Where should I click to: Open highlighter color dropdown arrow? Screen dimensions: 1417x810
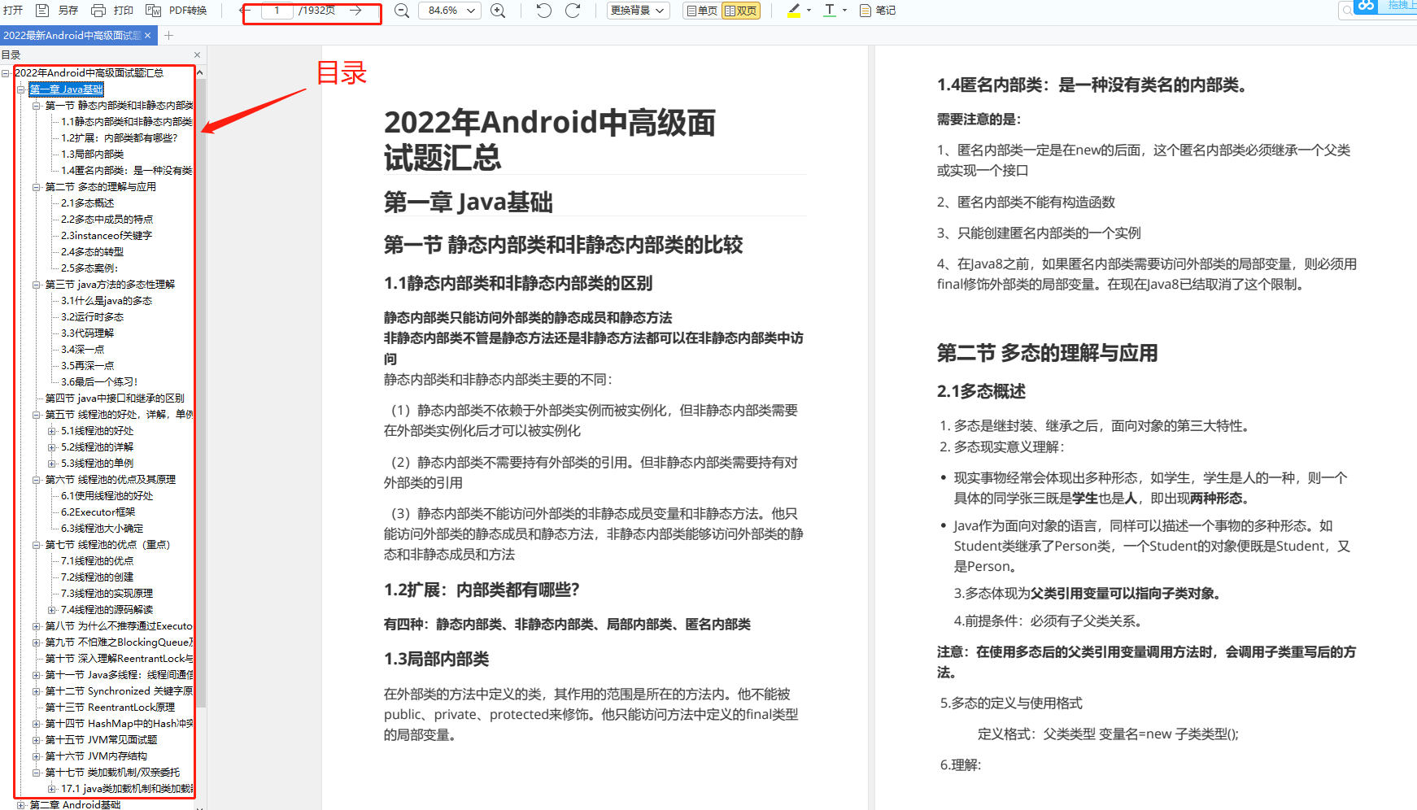809,11
